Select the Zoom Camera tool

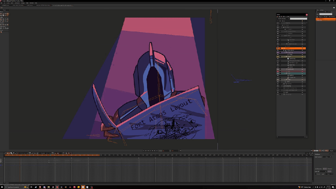point(3,24)
